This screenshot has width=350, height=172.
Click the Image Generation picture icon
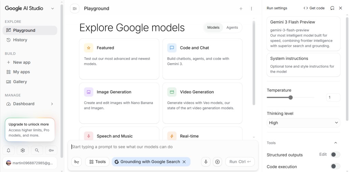pyautogui.click(x=89, y=92)
